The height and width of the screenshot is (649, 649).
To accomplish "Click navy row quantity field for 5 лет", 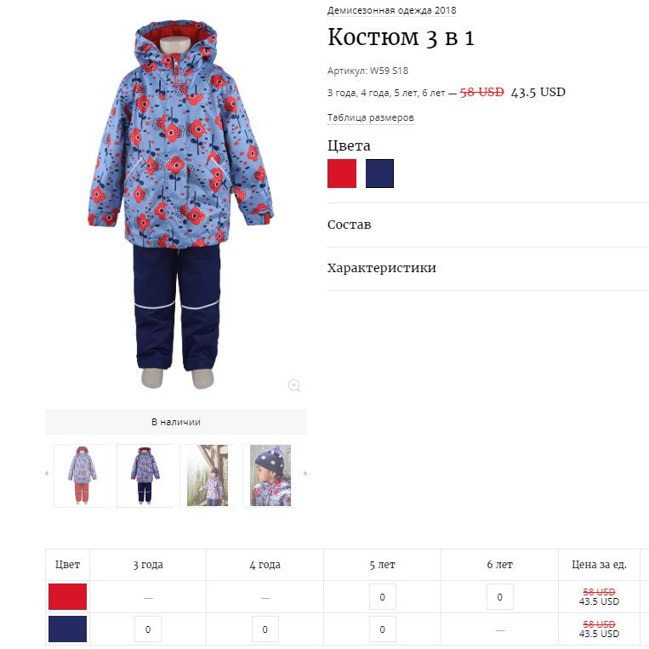I will tap(383, 629).
